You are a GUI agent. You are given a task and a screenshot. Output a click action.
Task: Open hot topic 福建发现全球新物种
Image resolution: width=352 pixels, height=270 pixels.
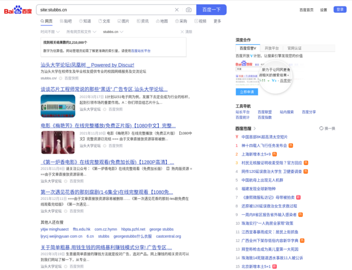258,189
